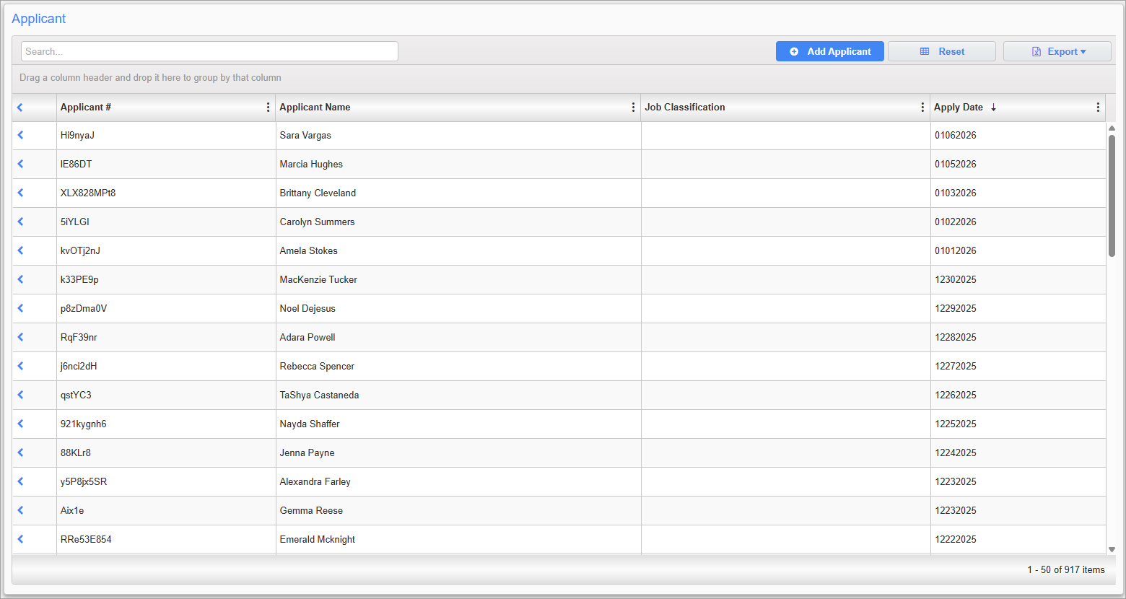Click the Add Applicant plus icon
Image resolution: width=1126 pixels, height=599 pixels.
(x=794, y=51)
